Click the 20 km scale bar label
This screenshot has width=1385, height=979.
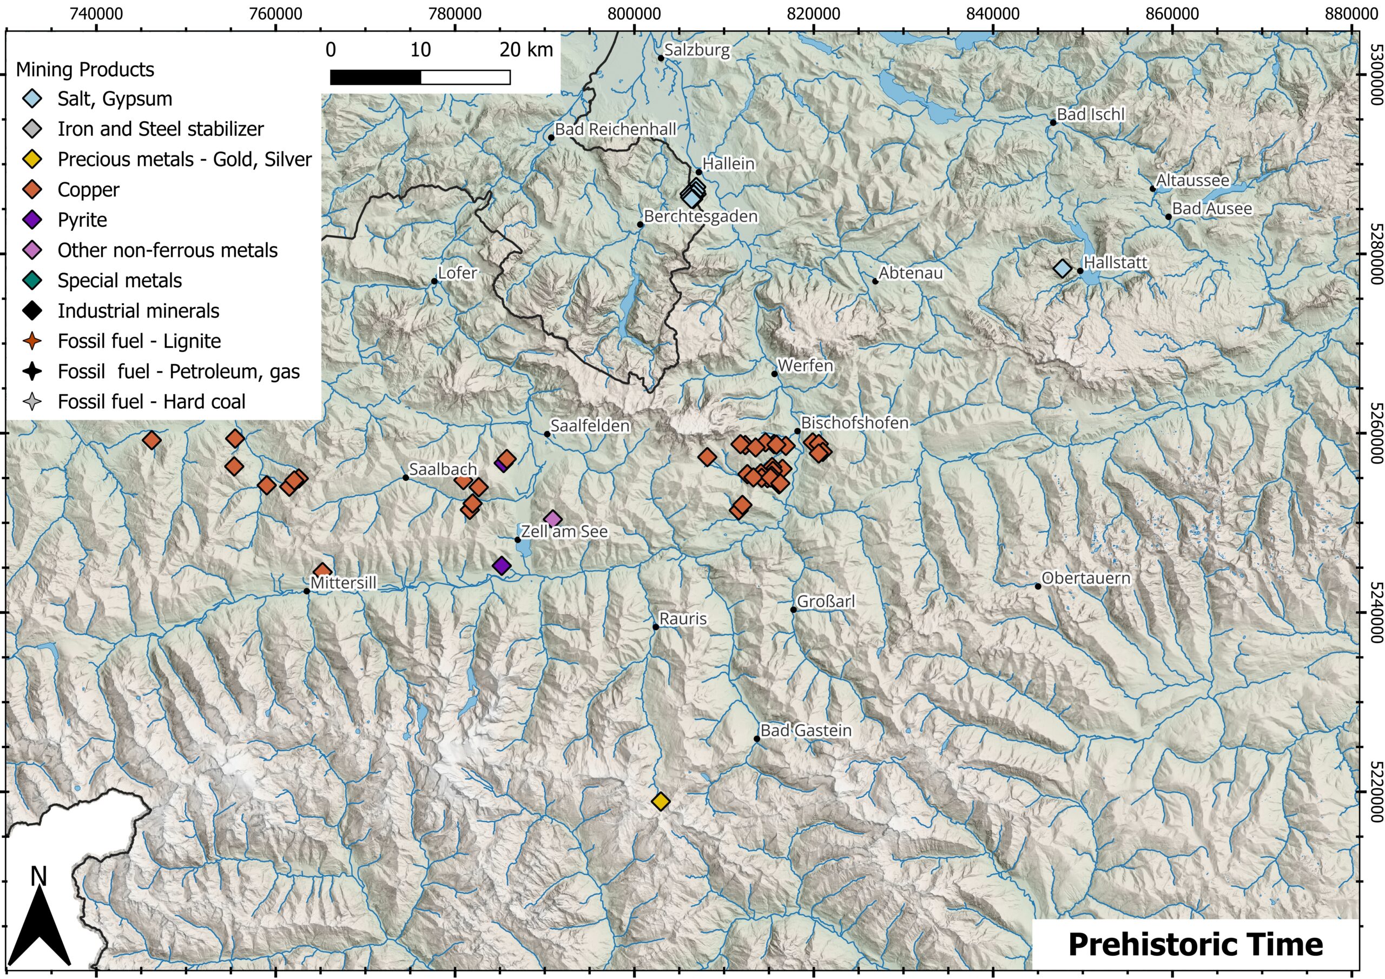[526, 50]
